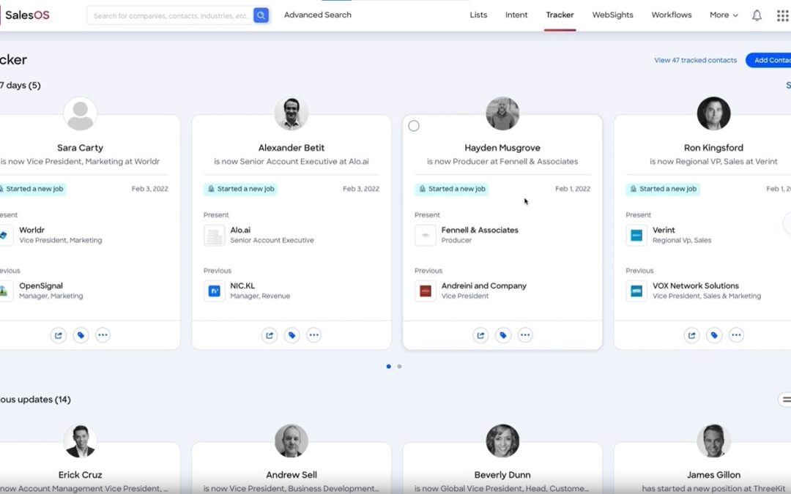Open Advanced Search

[317, 15]
